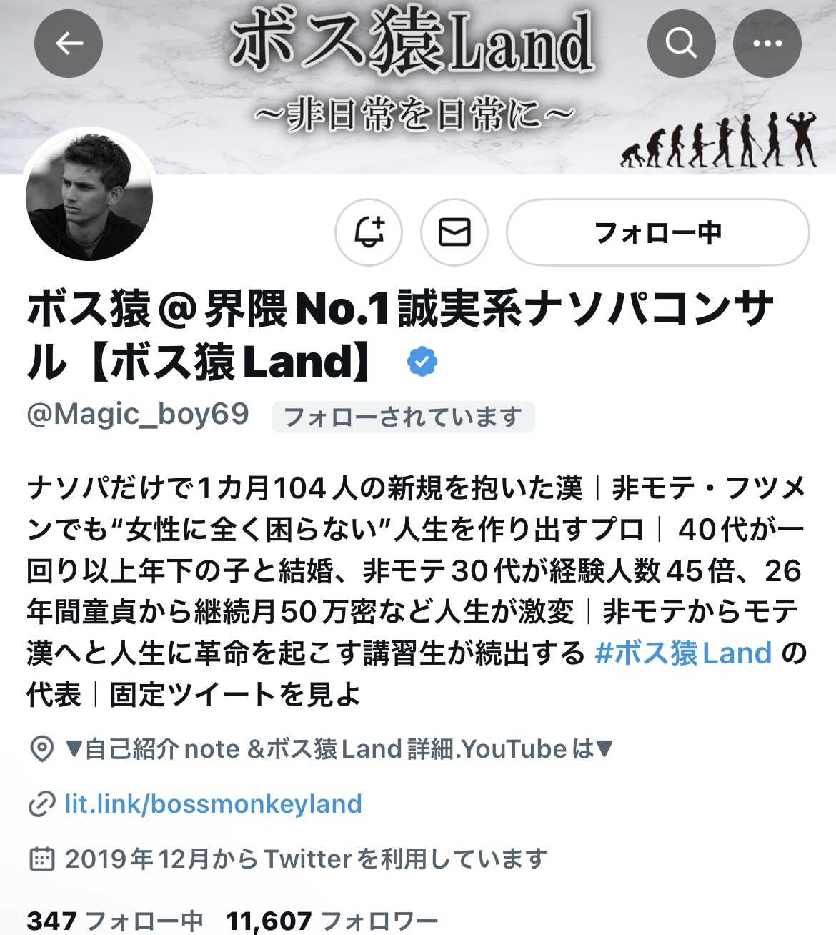
Task: Tap the blue verified badge
Action: coord(422,362)
